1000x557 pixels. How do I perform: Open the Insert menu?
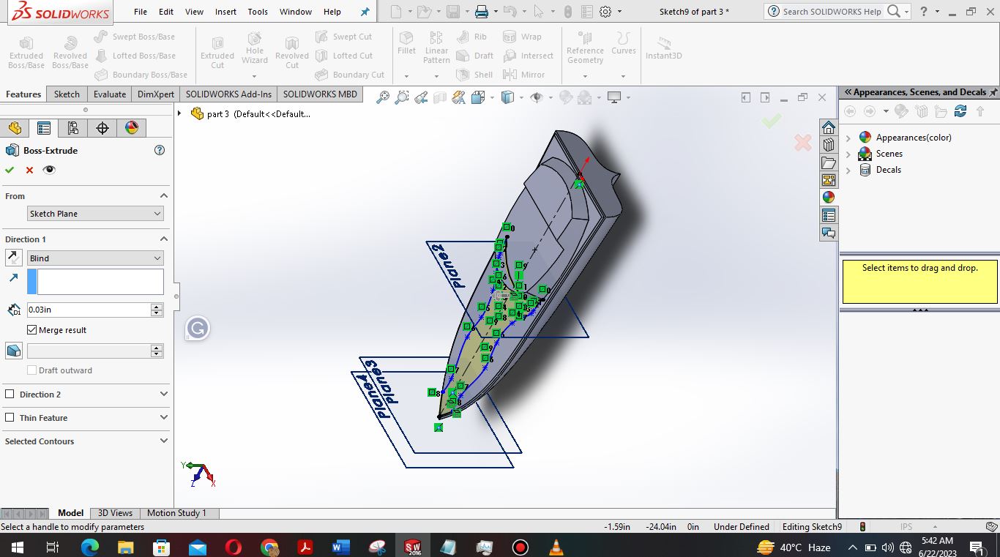pos(225,12)
